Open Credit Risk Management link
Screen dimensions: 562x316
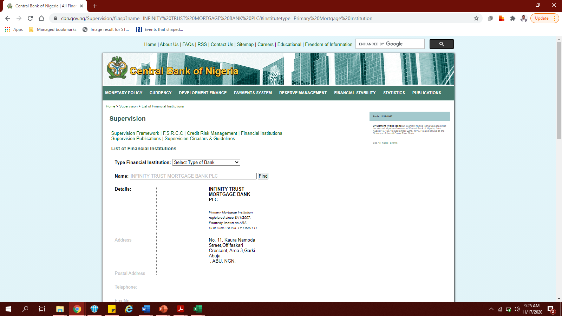212,133
